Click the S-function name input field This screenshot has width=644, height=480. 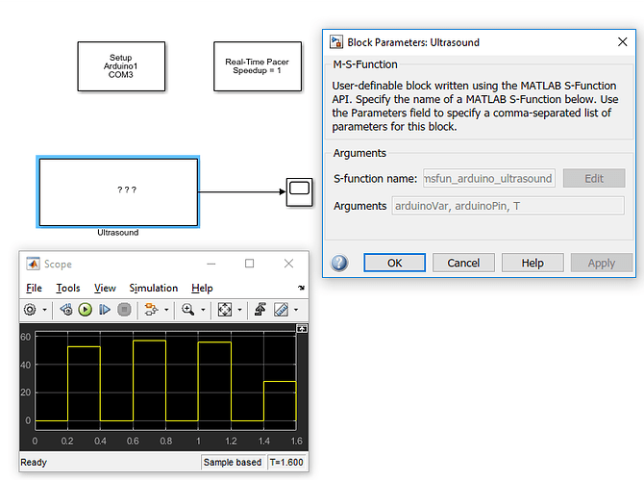(x=489, y=178)
